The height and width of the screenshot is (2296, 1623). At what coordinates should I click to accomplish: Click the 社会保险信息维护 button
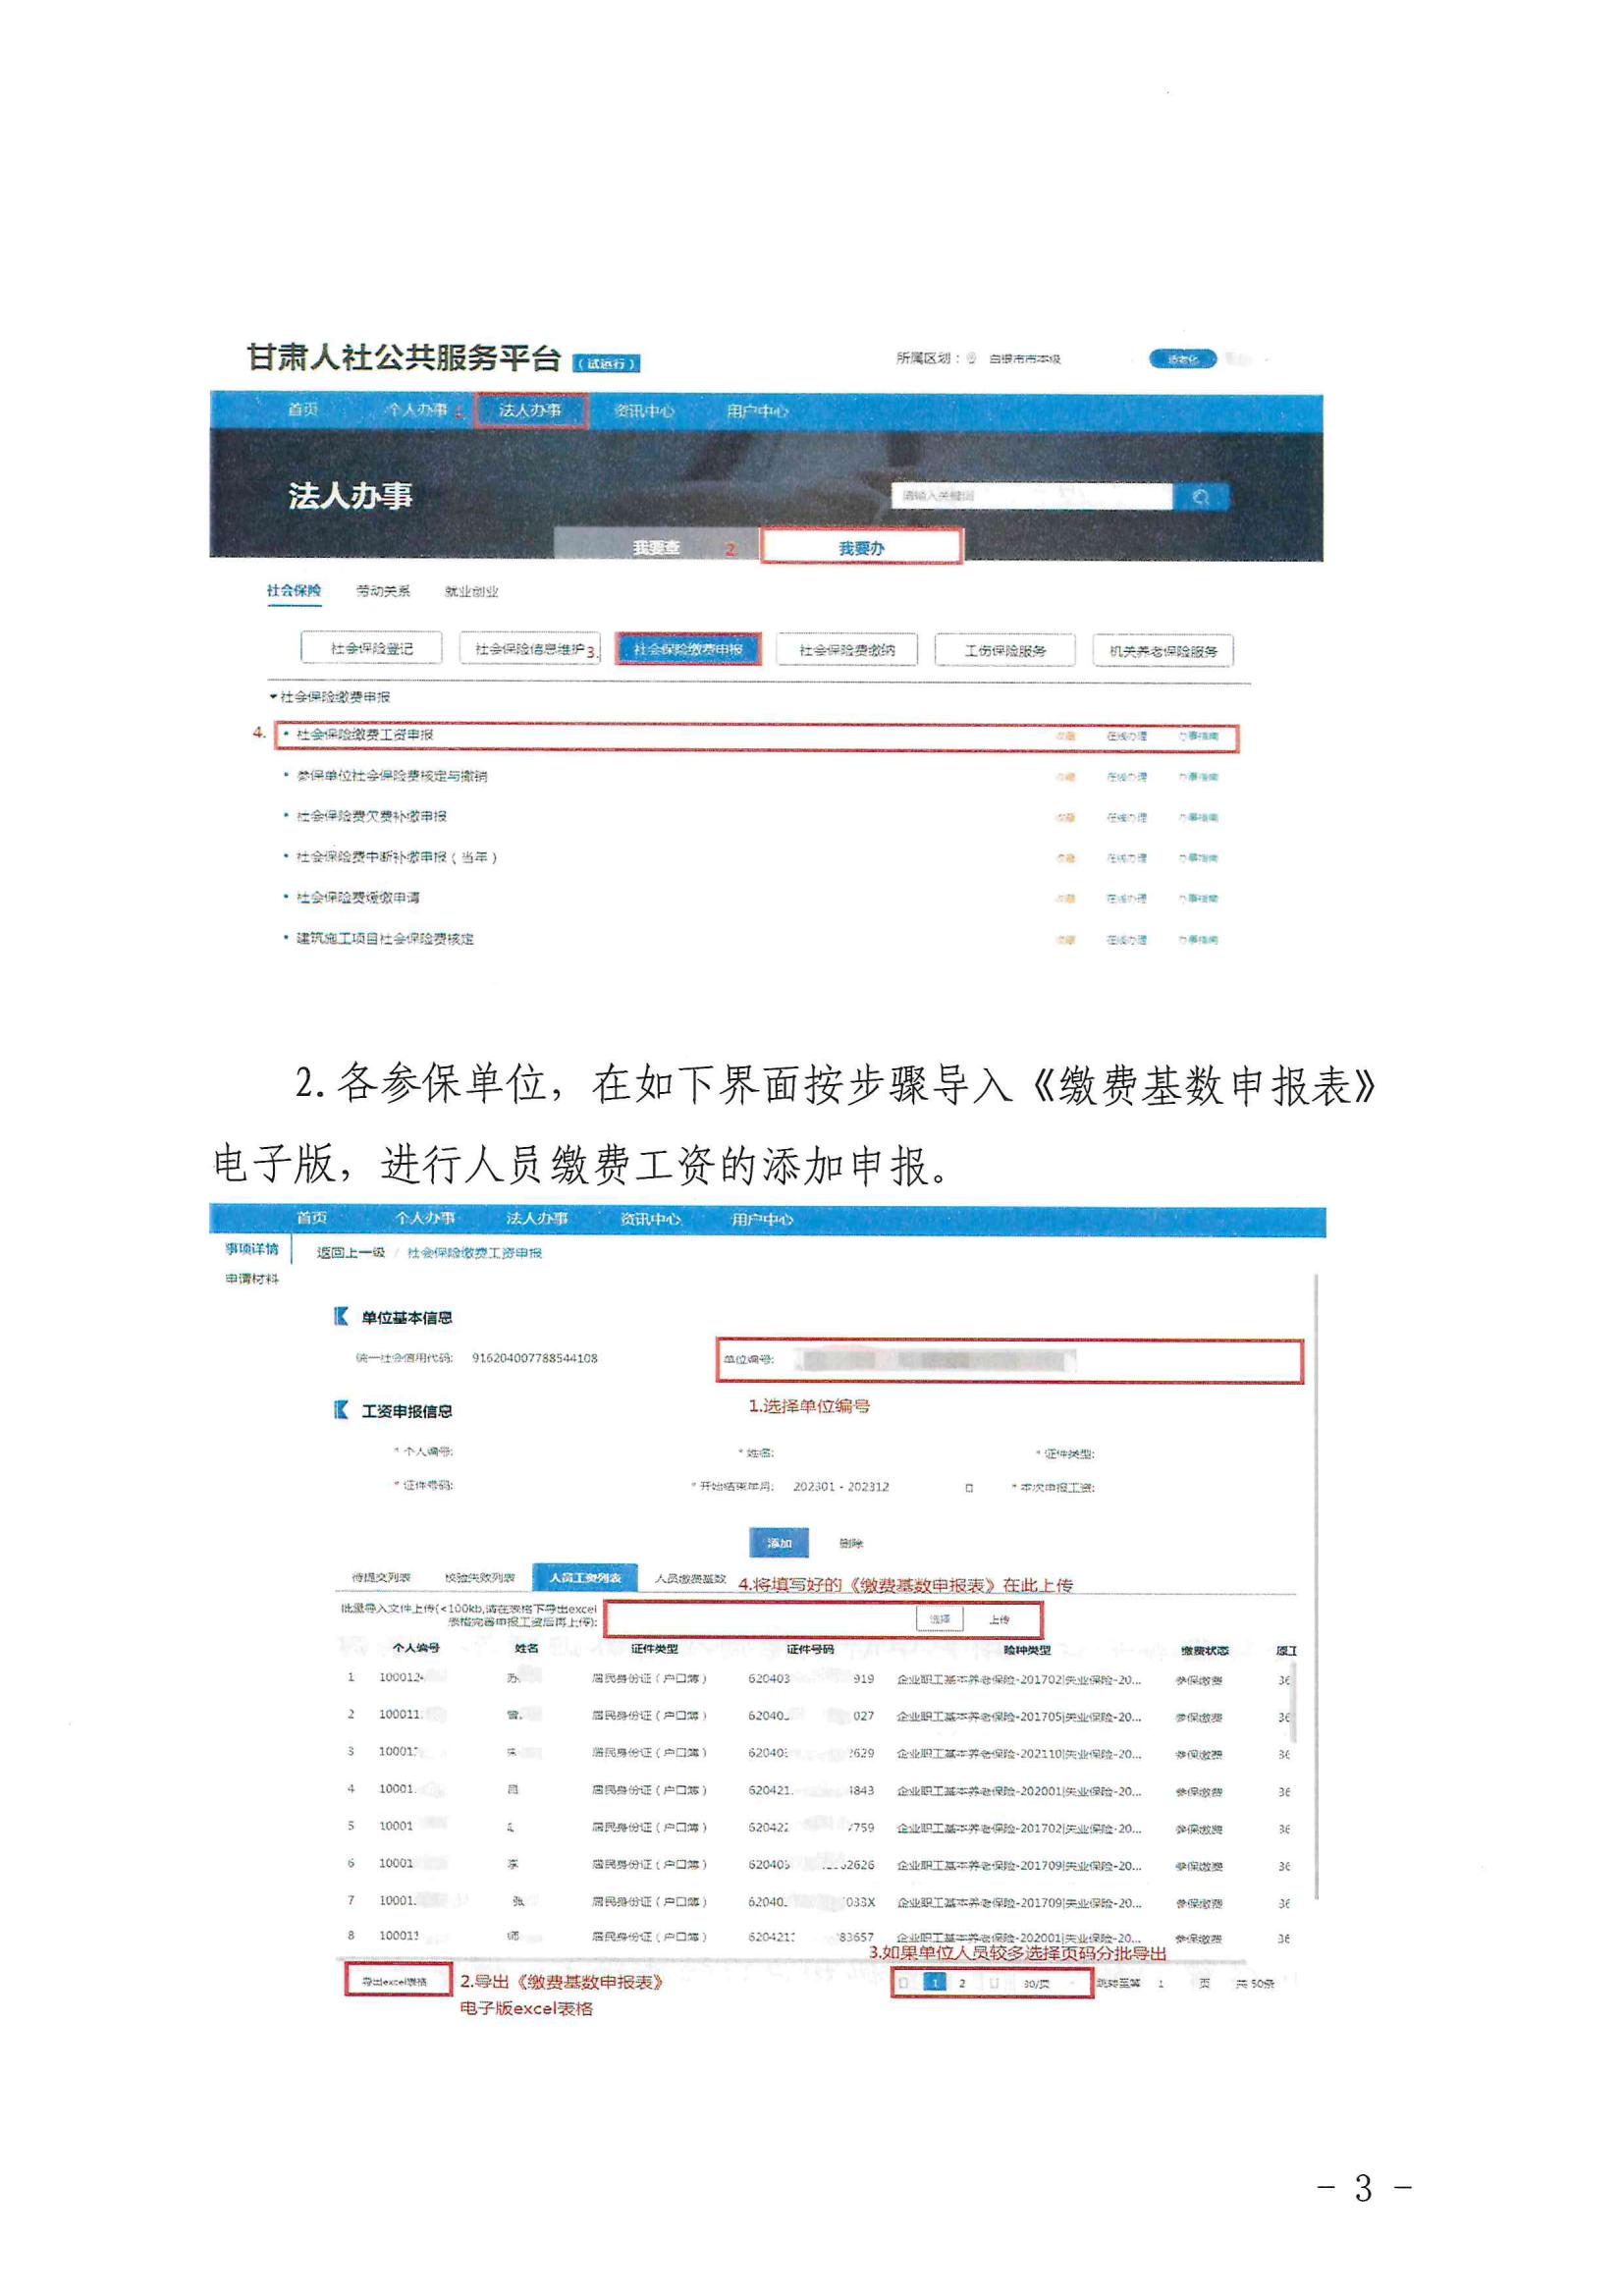click(529, 649)
